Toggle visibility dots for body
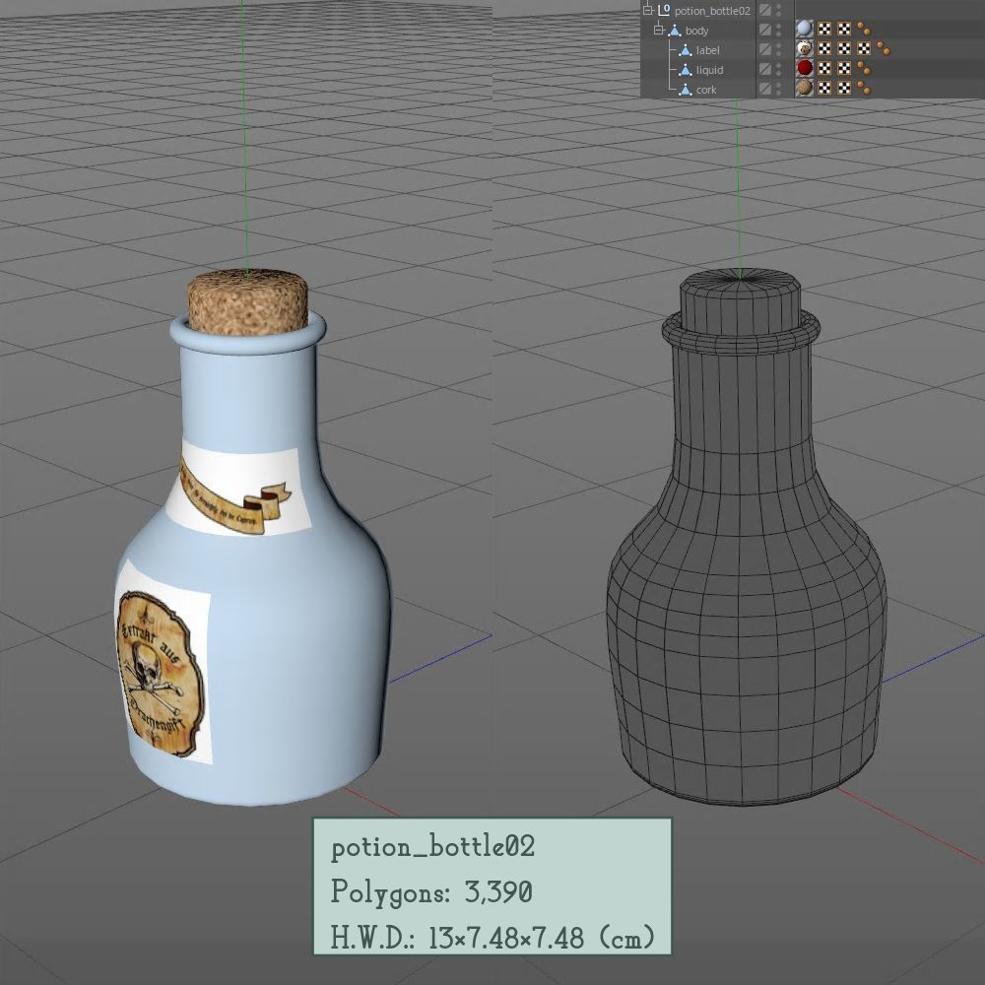This screenshot has width=985, height=985. pos(779,29)
